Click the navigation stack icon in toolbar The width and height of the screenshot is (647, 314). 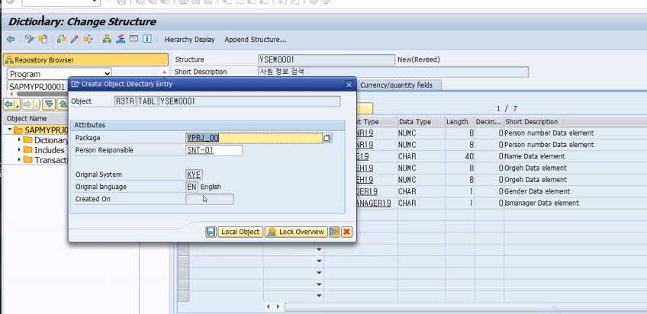121,39
